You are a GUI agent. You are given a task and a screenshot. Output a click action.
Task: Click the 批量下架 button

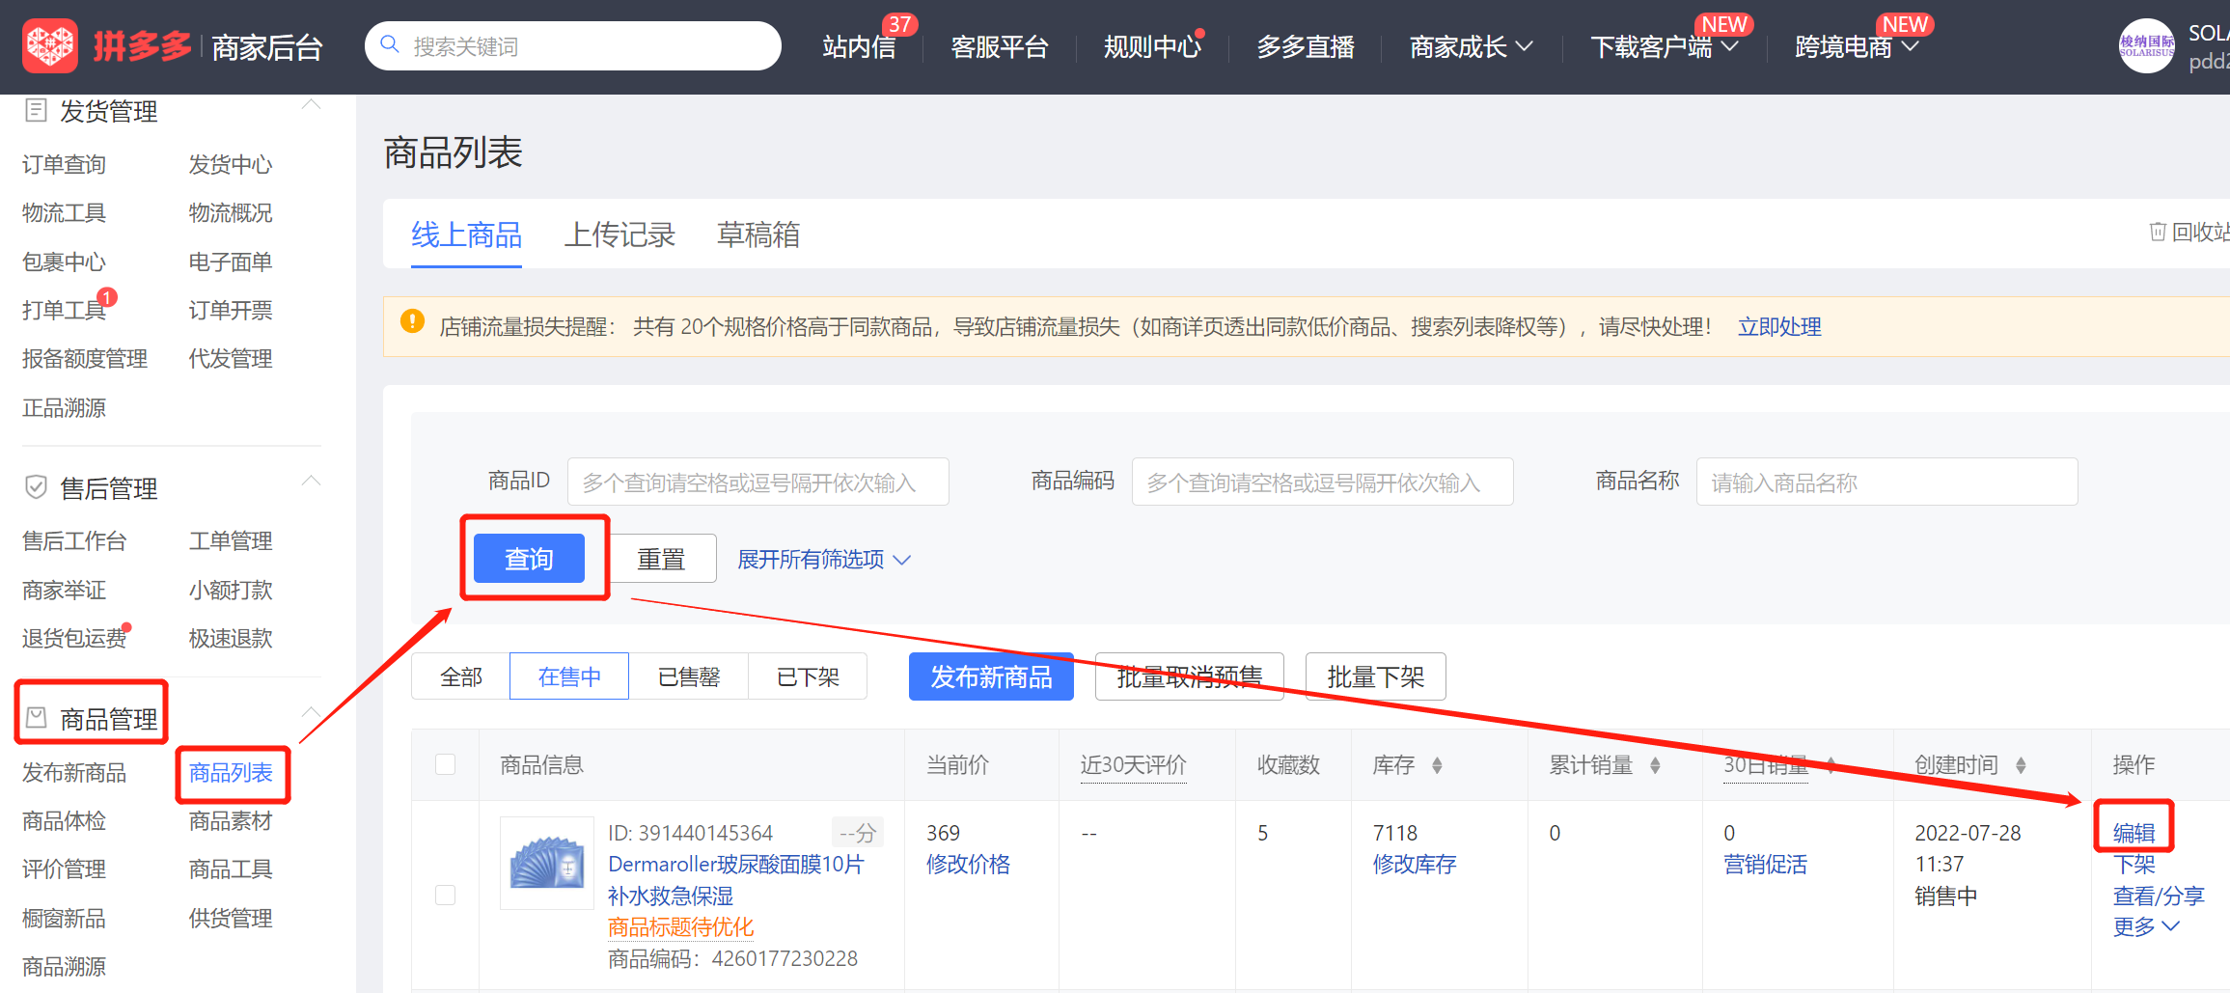(x=1375, y=676)
